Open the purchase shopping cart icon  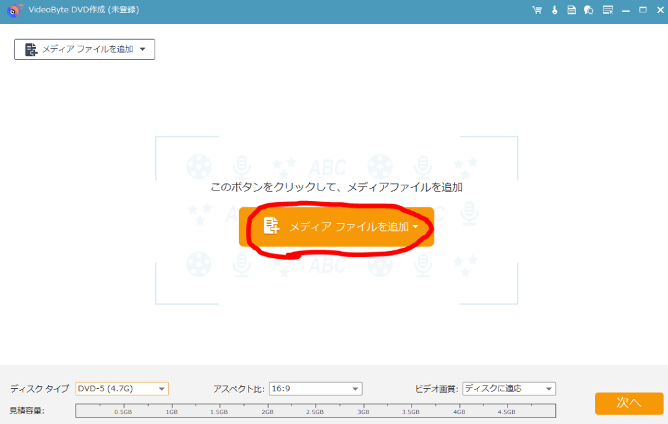536,10
